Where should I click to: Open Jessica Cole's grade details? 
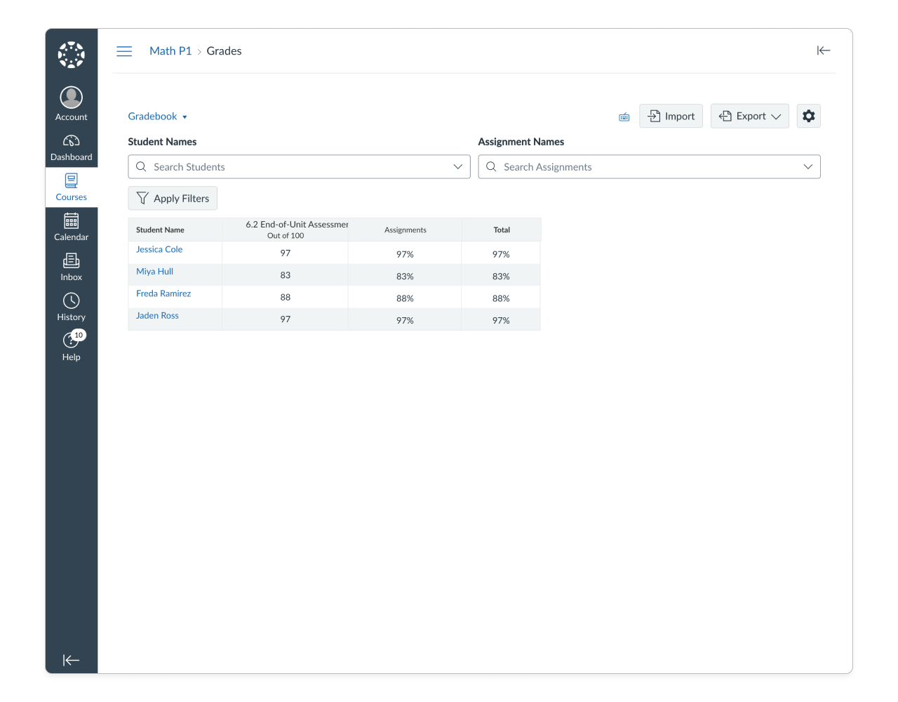pyautogui.click(x=159, y=249)
